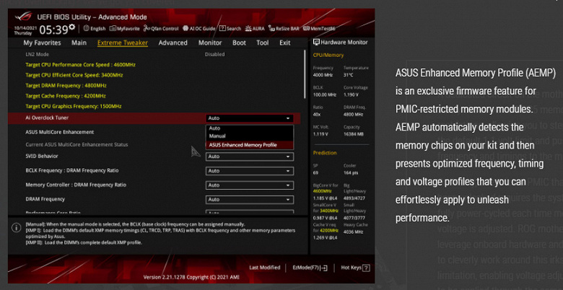Open MyFavorite shortcut
The image size is (563, 290).
pyautogui.click(x=125, y=28)
